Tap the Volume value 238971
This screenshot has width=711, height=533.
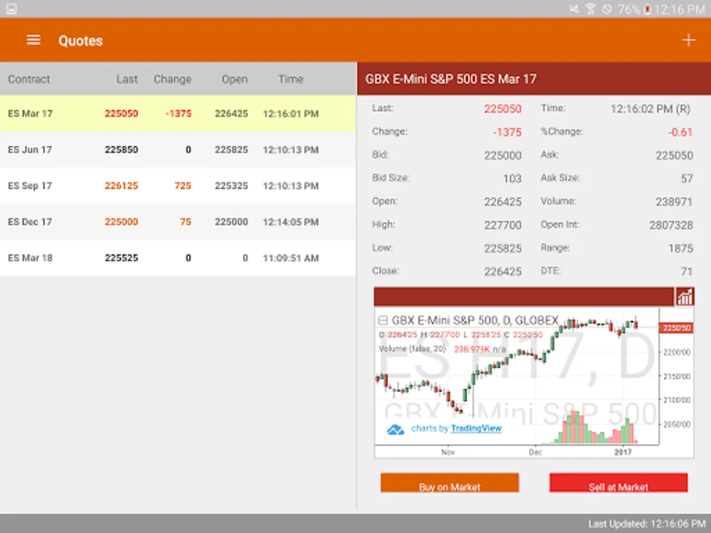(x=674, y=202)
